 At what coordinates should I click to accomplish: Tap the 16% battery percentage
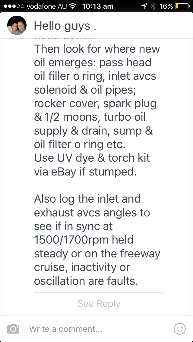point(166,6)
